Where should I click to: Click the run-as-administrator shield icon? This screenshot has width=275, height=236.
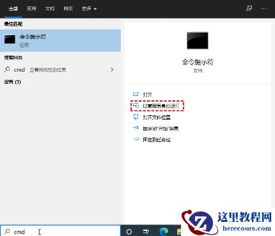click(x=136, y=106)
